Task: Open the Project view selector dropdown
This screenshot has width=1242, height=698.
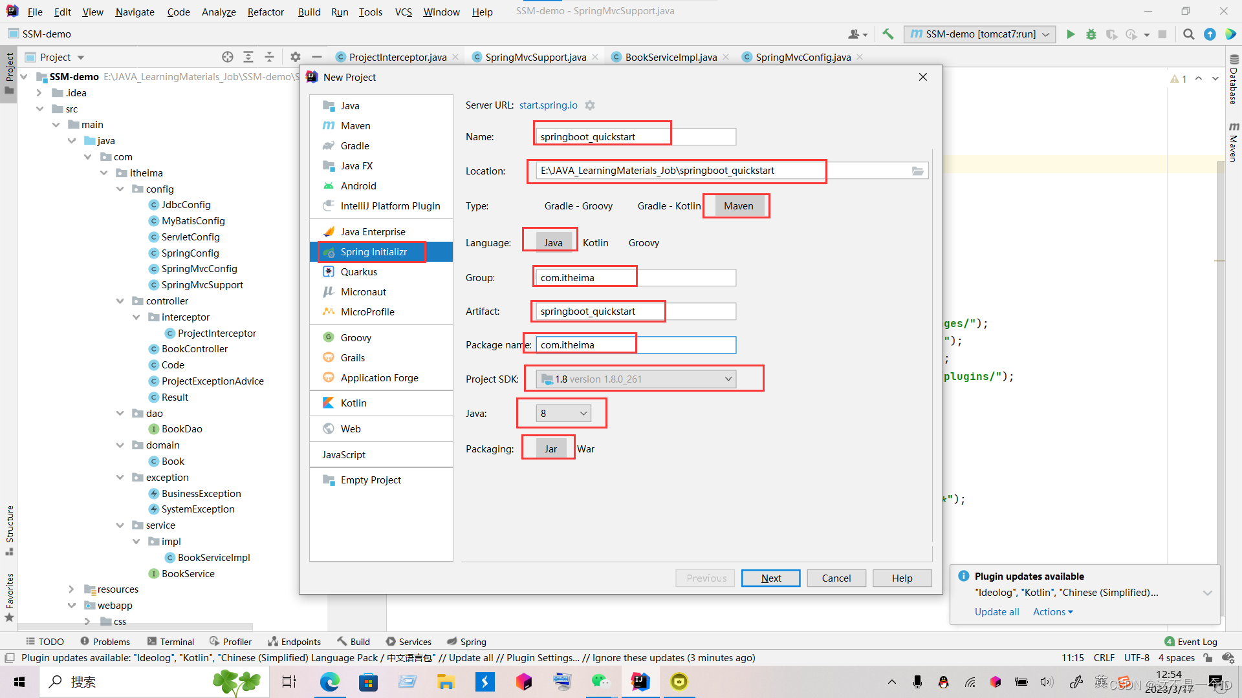Action: 62,57
